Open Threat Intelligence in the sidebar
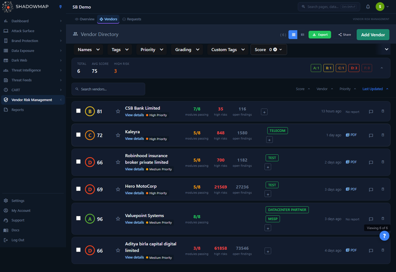 pyautogui.click(x=33, y=70)
